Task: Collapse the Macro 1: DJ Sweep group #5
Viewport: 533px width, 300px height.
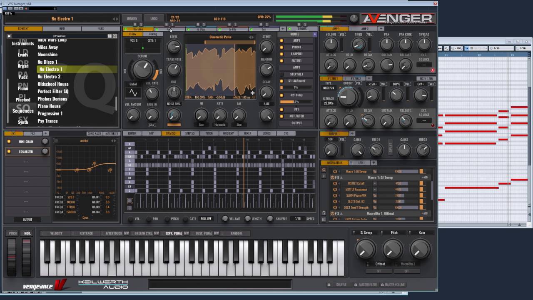Action: (341, 177)
